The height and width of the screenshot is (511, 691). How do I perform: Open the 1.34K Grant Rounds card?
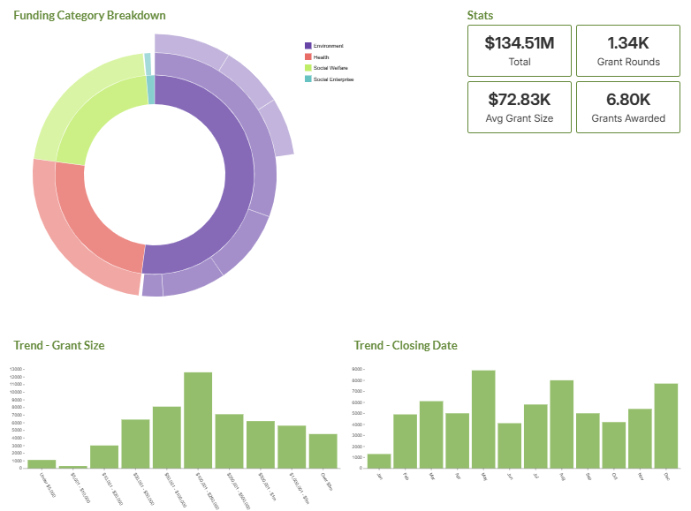627,50
